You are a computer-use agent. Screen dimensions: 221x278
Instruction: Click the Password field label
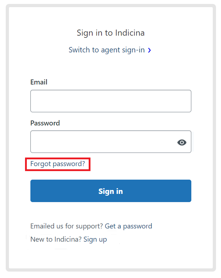[45, 123]
